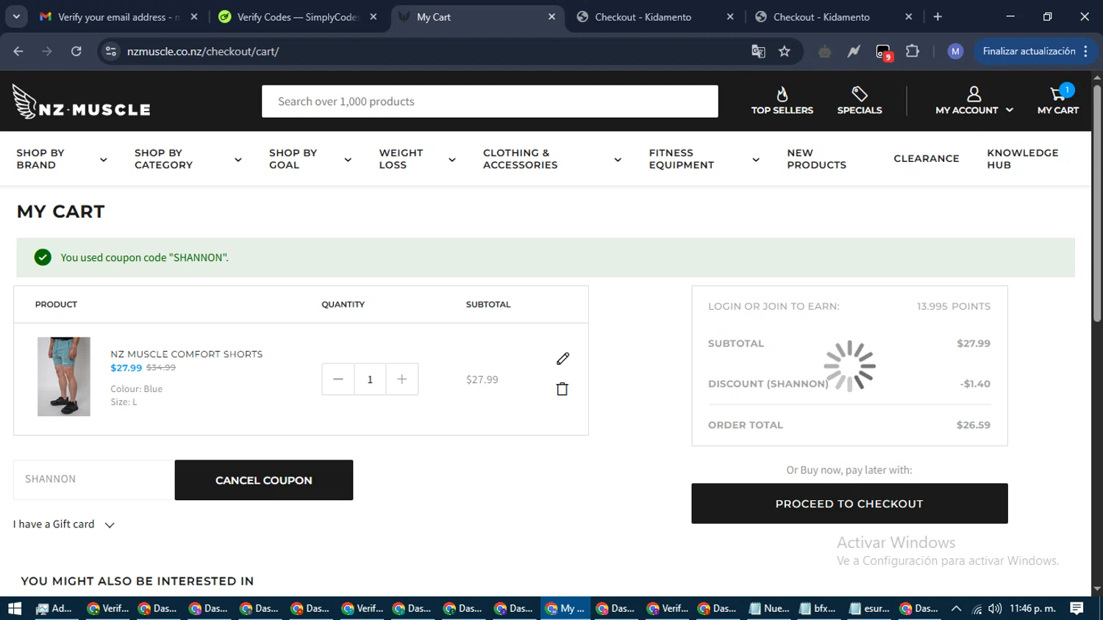Click browser back arrow
The image size is (1103, 620).
pos(18,51)
